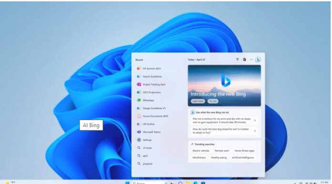Open Settings from the recent list
Screen dimensions: 332x184
(144, 140)
